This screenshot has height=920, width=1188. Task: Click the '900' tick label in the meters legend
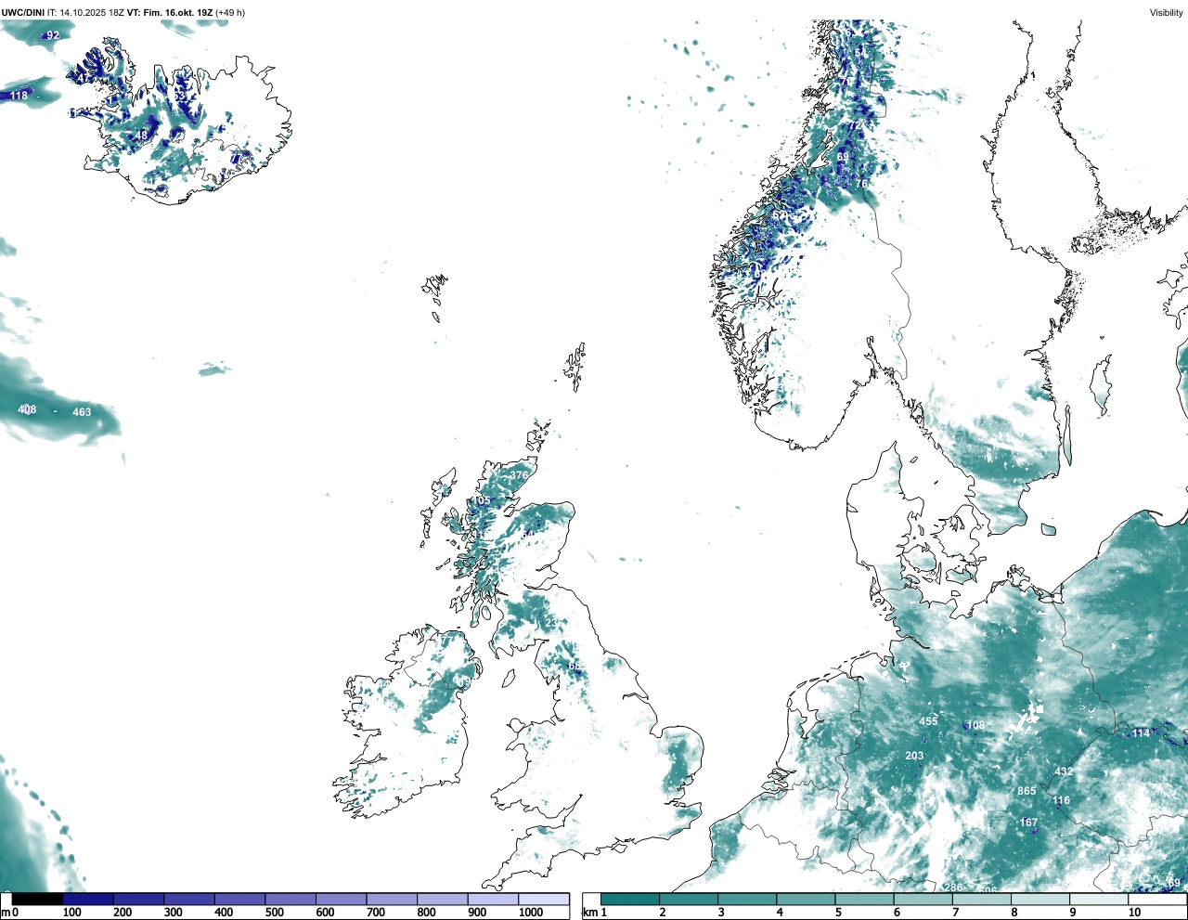pyautogui.click(x=477, y=913)
